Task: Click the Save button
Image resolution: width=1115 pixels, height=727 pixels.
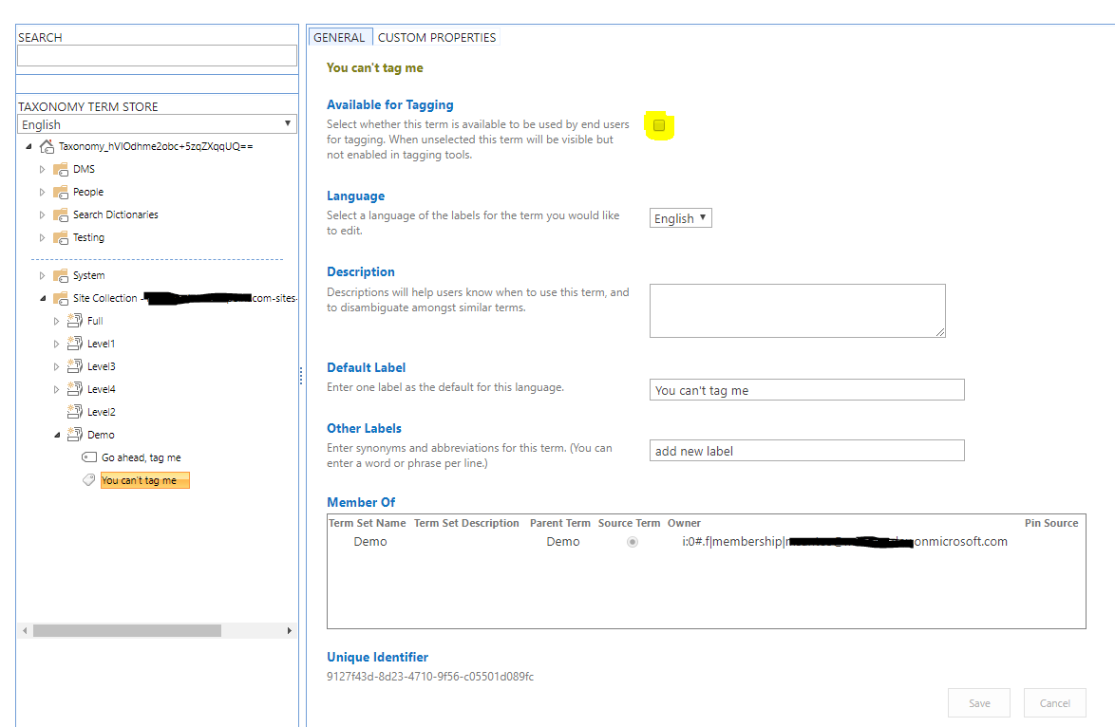Action: (979, 703)
